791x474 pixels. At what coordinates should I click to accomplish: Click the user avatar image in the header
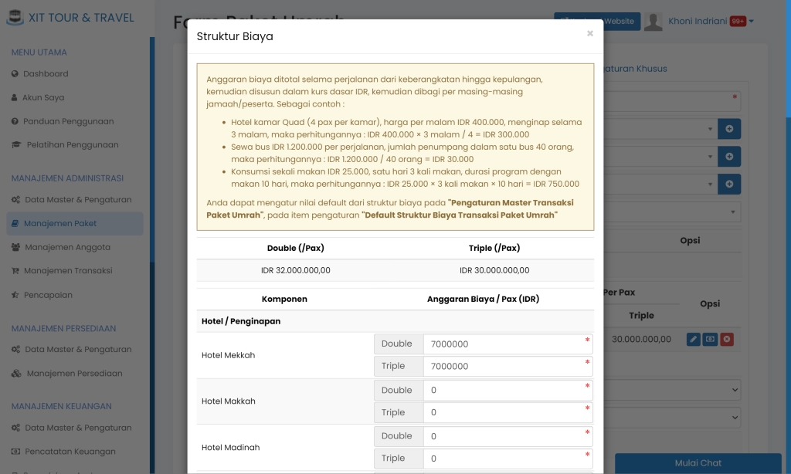[654, 21]
